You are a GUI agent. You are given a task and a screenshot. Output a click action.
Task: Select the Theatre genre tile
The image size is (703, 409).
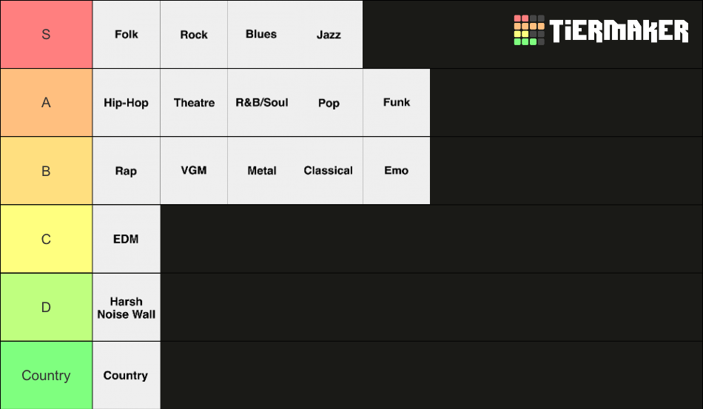(x=194, y=103)
